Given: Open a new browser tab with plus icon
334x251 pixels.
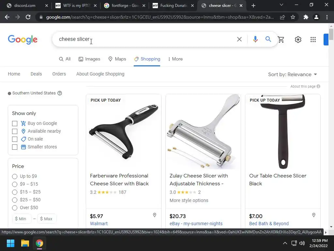Looking at the screenshot, I should click(253, 6).
